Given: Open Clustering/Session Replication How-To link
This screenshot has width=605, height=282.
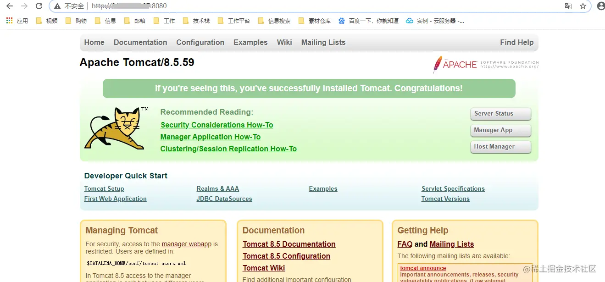Looking at the screenshot, I should 228,149.
